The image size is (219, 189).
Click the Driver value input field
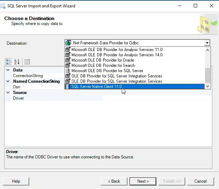tap(157, 98)
